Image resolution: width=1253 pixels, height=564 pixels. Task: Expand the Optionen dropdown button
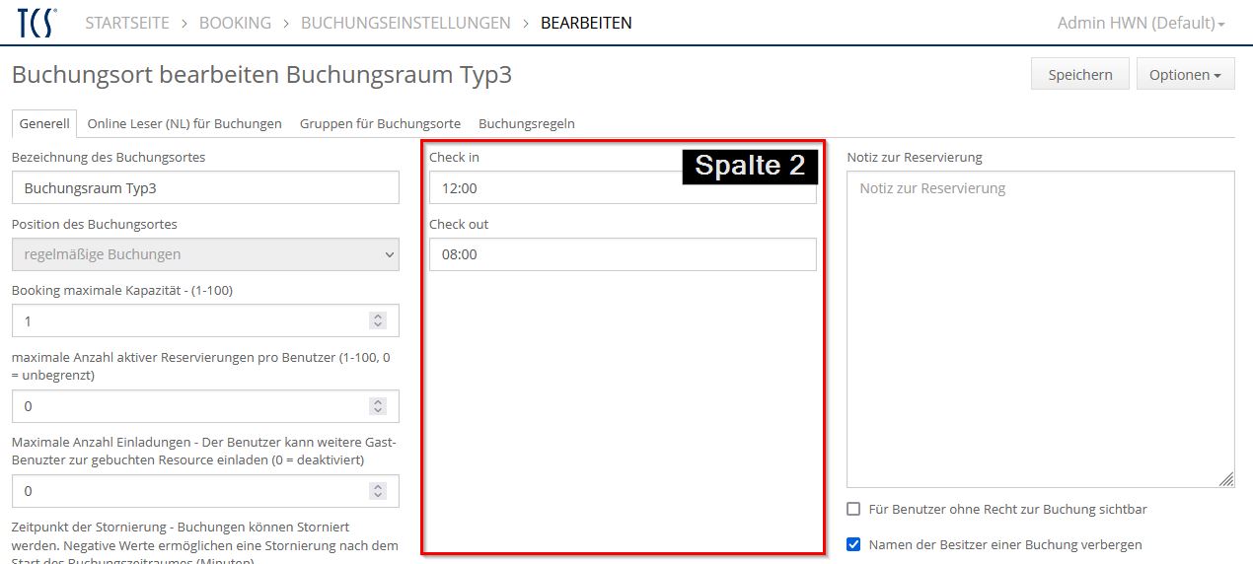click(1185, 75)
